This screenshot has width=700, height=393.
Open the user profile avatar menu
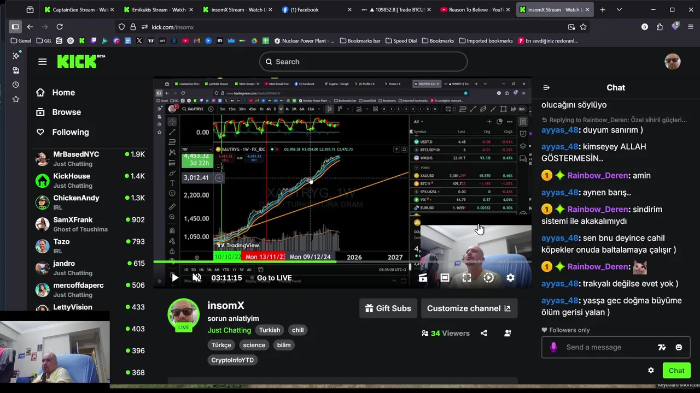tap(673, 62)
